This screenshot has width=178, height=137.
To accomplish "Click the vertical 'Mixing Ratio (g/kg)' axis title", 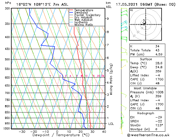I will [111, 79].
